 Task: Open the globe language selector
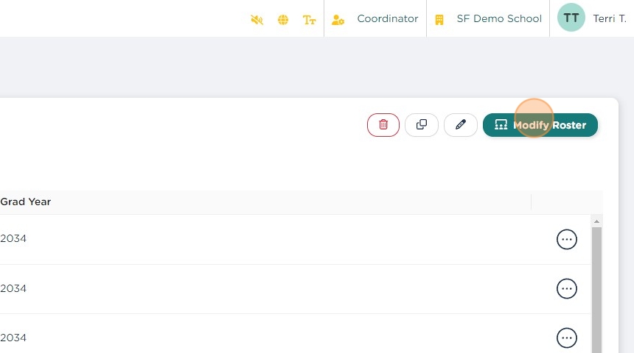tap(283, 19)
